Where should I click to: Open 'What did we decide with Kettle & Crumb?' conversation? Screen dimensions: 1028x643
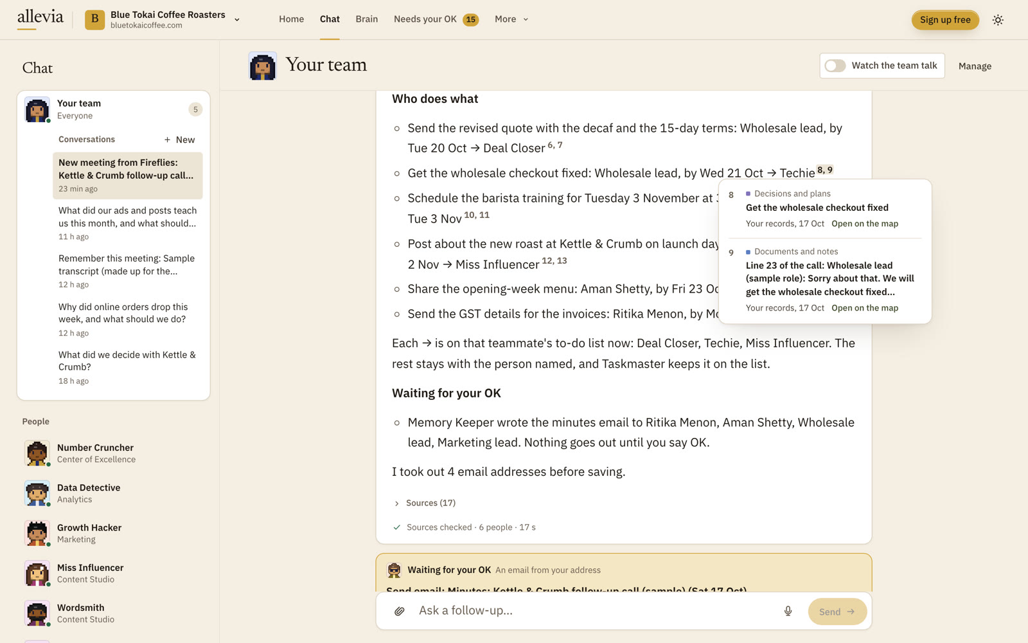click(x=127, y=367)
